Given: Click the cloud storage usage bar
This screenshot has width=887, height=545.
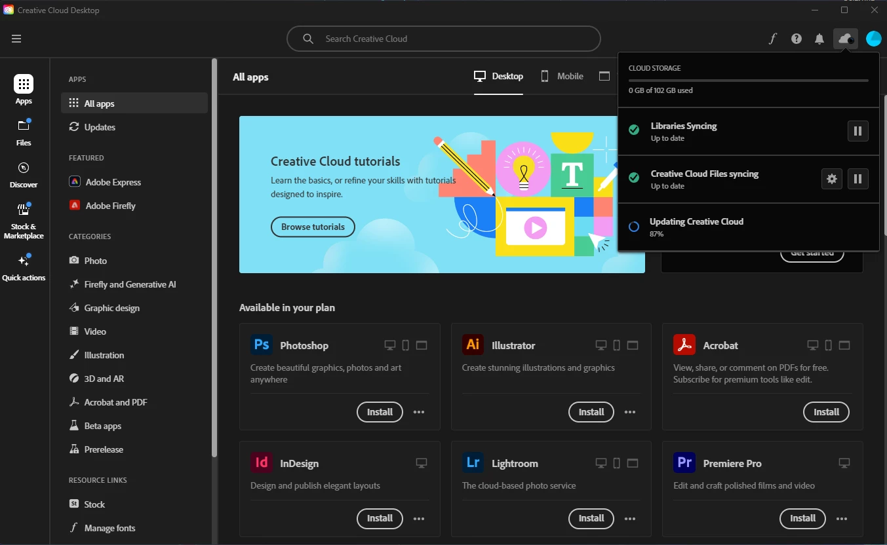Looking at the screenshot, I should pos(749,81).
